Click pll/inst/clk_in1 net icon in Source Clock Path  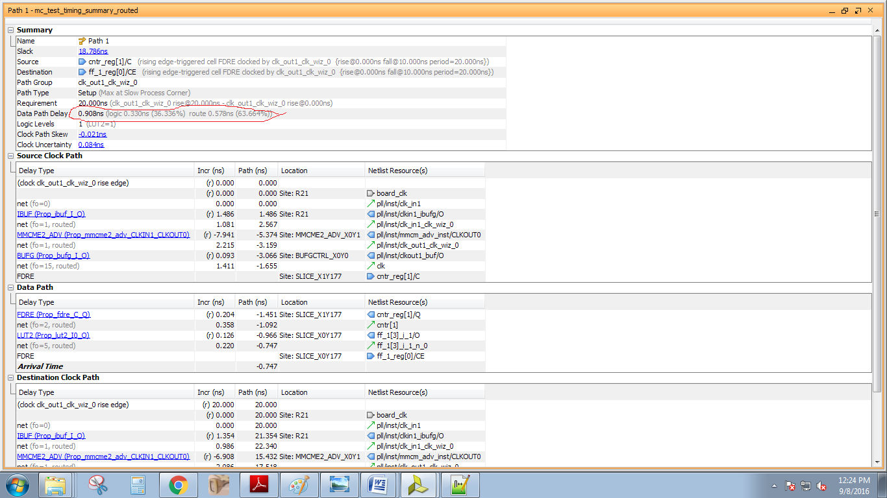371,204
